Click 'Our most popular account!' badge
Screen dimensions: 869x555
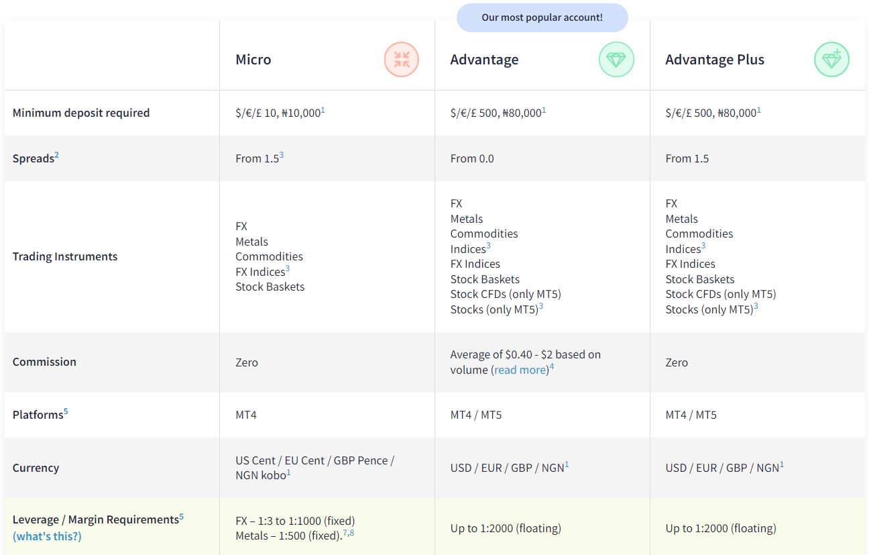(542, 17)
